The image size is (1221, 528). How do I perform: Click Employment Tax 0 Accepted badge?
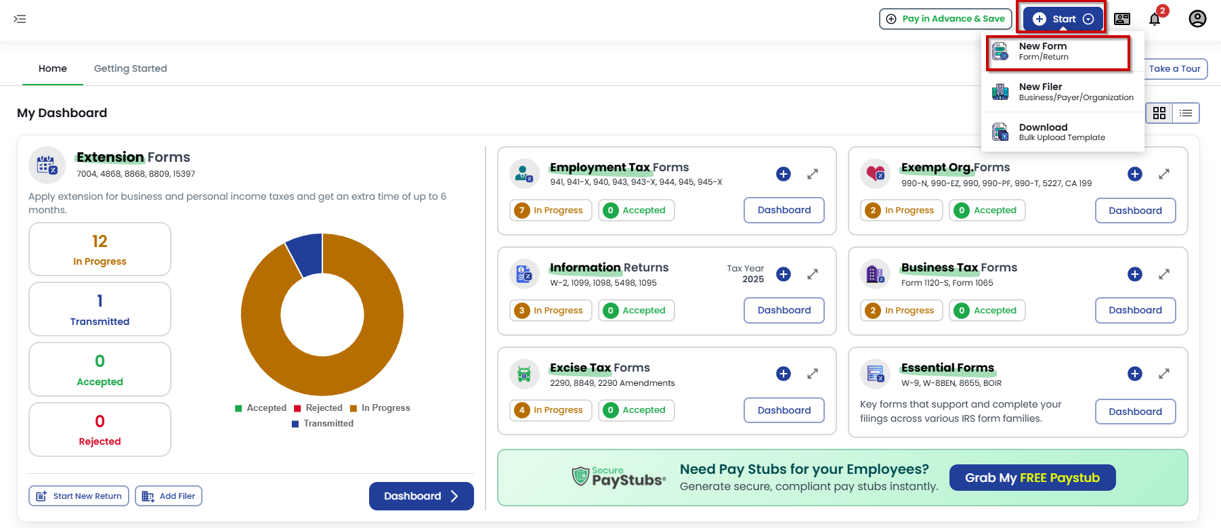[637, 211]
